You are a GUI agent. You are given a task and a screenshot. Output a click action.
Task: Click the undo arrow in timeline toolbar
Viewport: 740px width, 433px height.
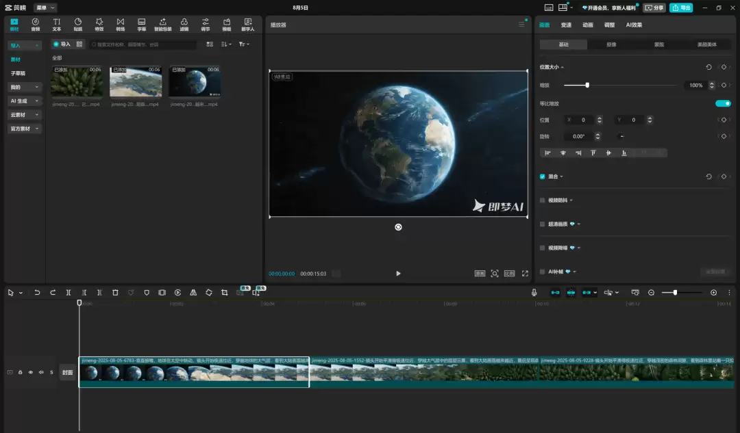(x=37, y=293)
